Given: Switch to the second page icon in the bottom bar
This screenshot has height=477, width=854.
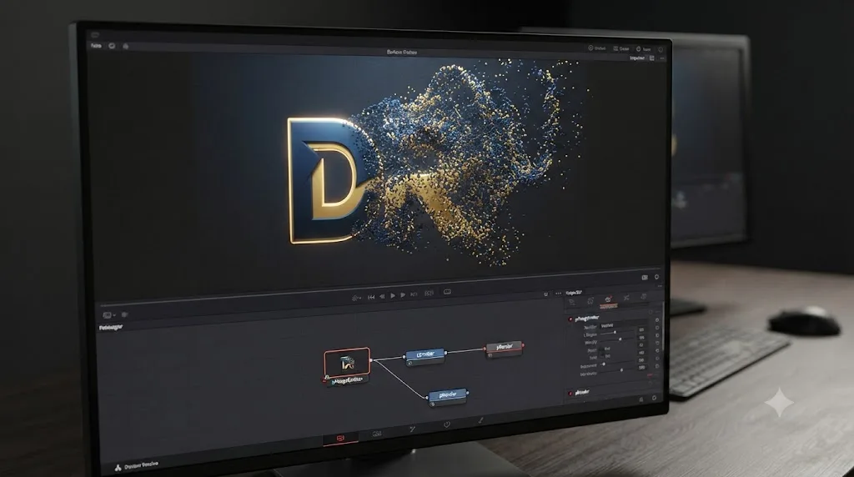Looking at the screenshot, I should pos(376,434).
